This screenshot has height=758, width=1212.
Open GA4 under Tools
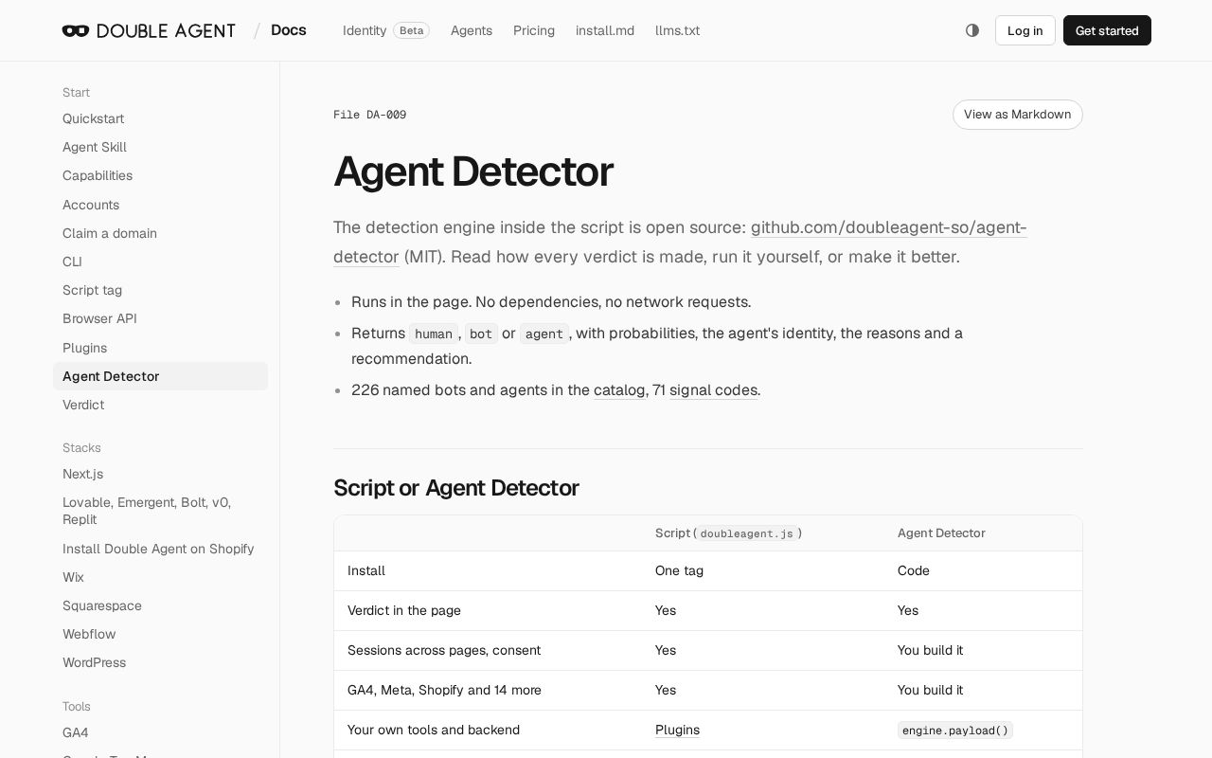tap(160, 732)
